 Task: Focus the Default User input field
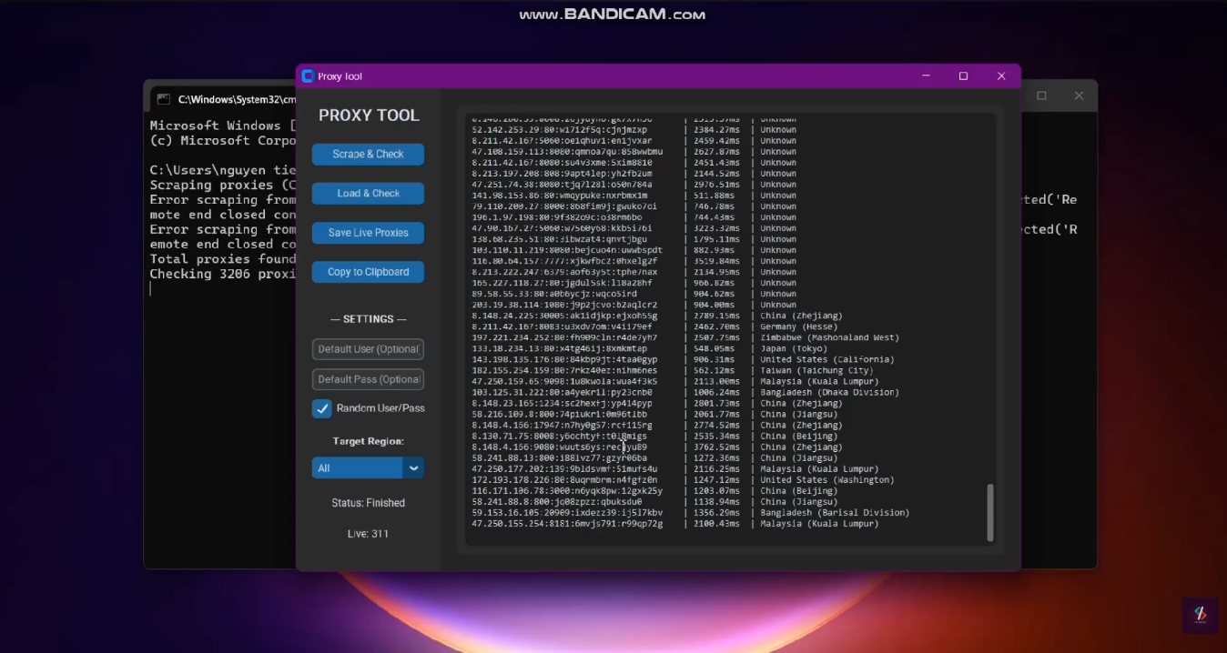(368, 349)
